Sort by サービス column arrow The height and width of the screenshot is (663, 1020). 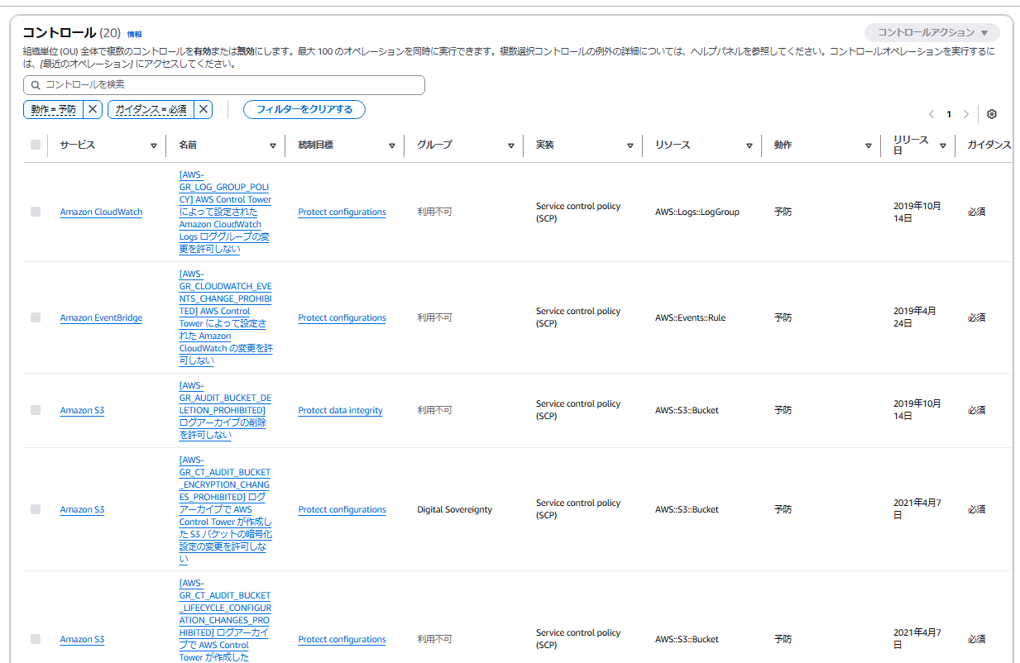(154, 145)
